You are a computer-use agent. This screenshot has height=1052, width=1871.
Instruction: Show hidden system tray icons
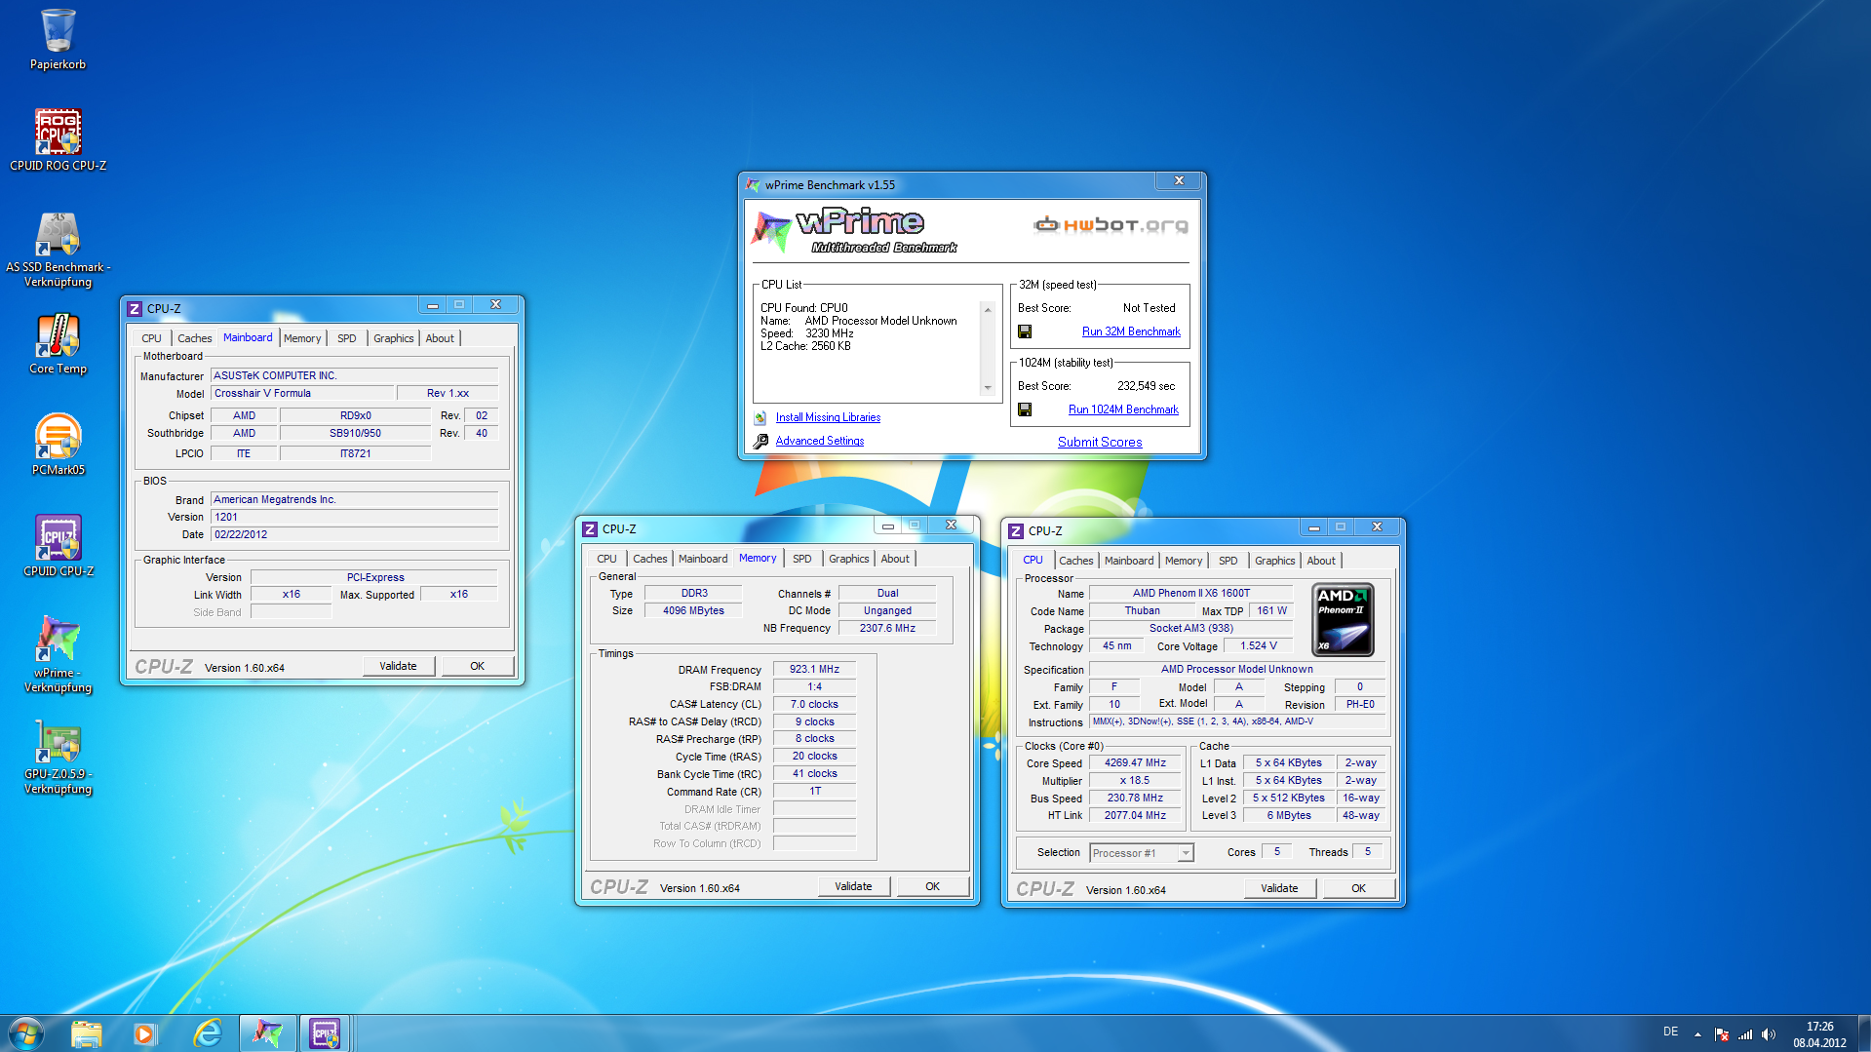(1697, 1033)
